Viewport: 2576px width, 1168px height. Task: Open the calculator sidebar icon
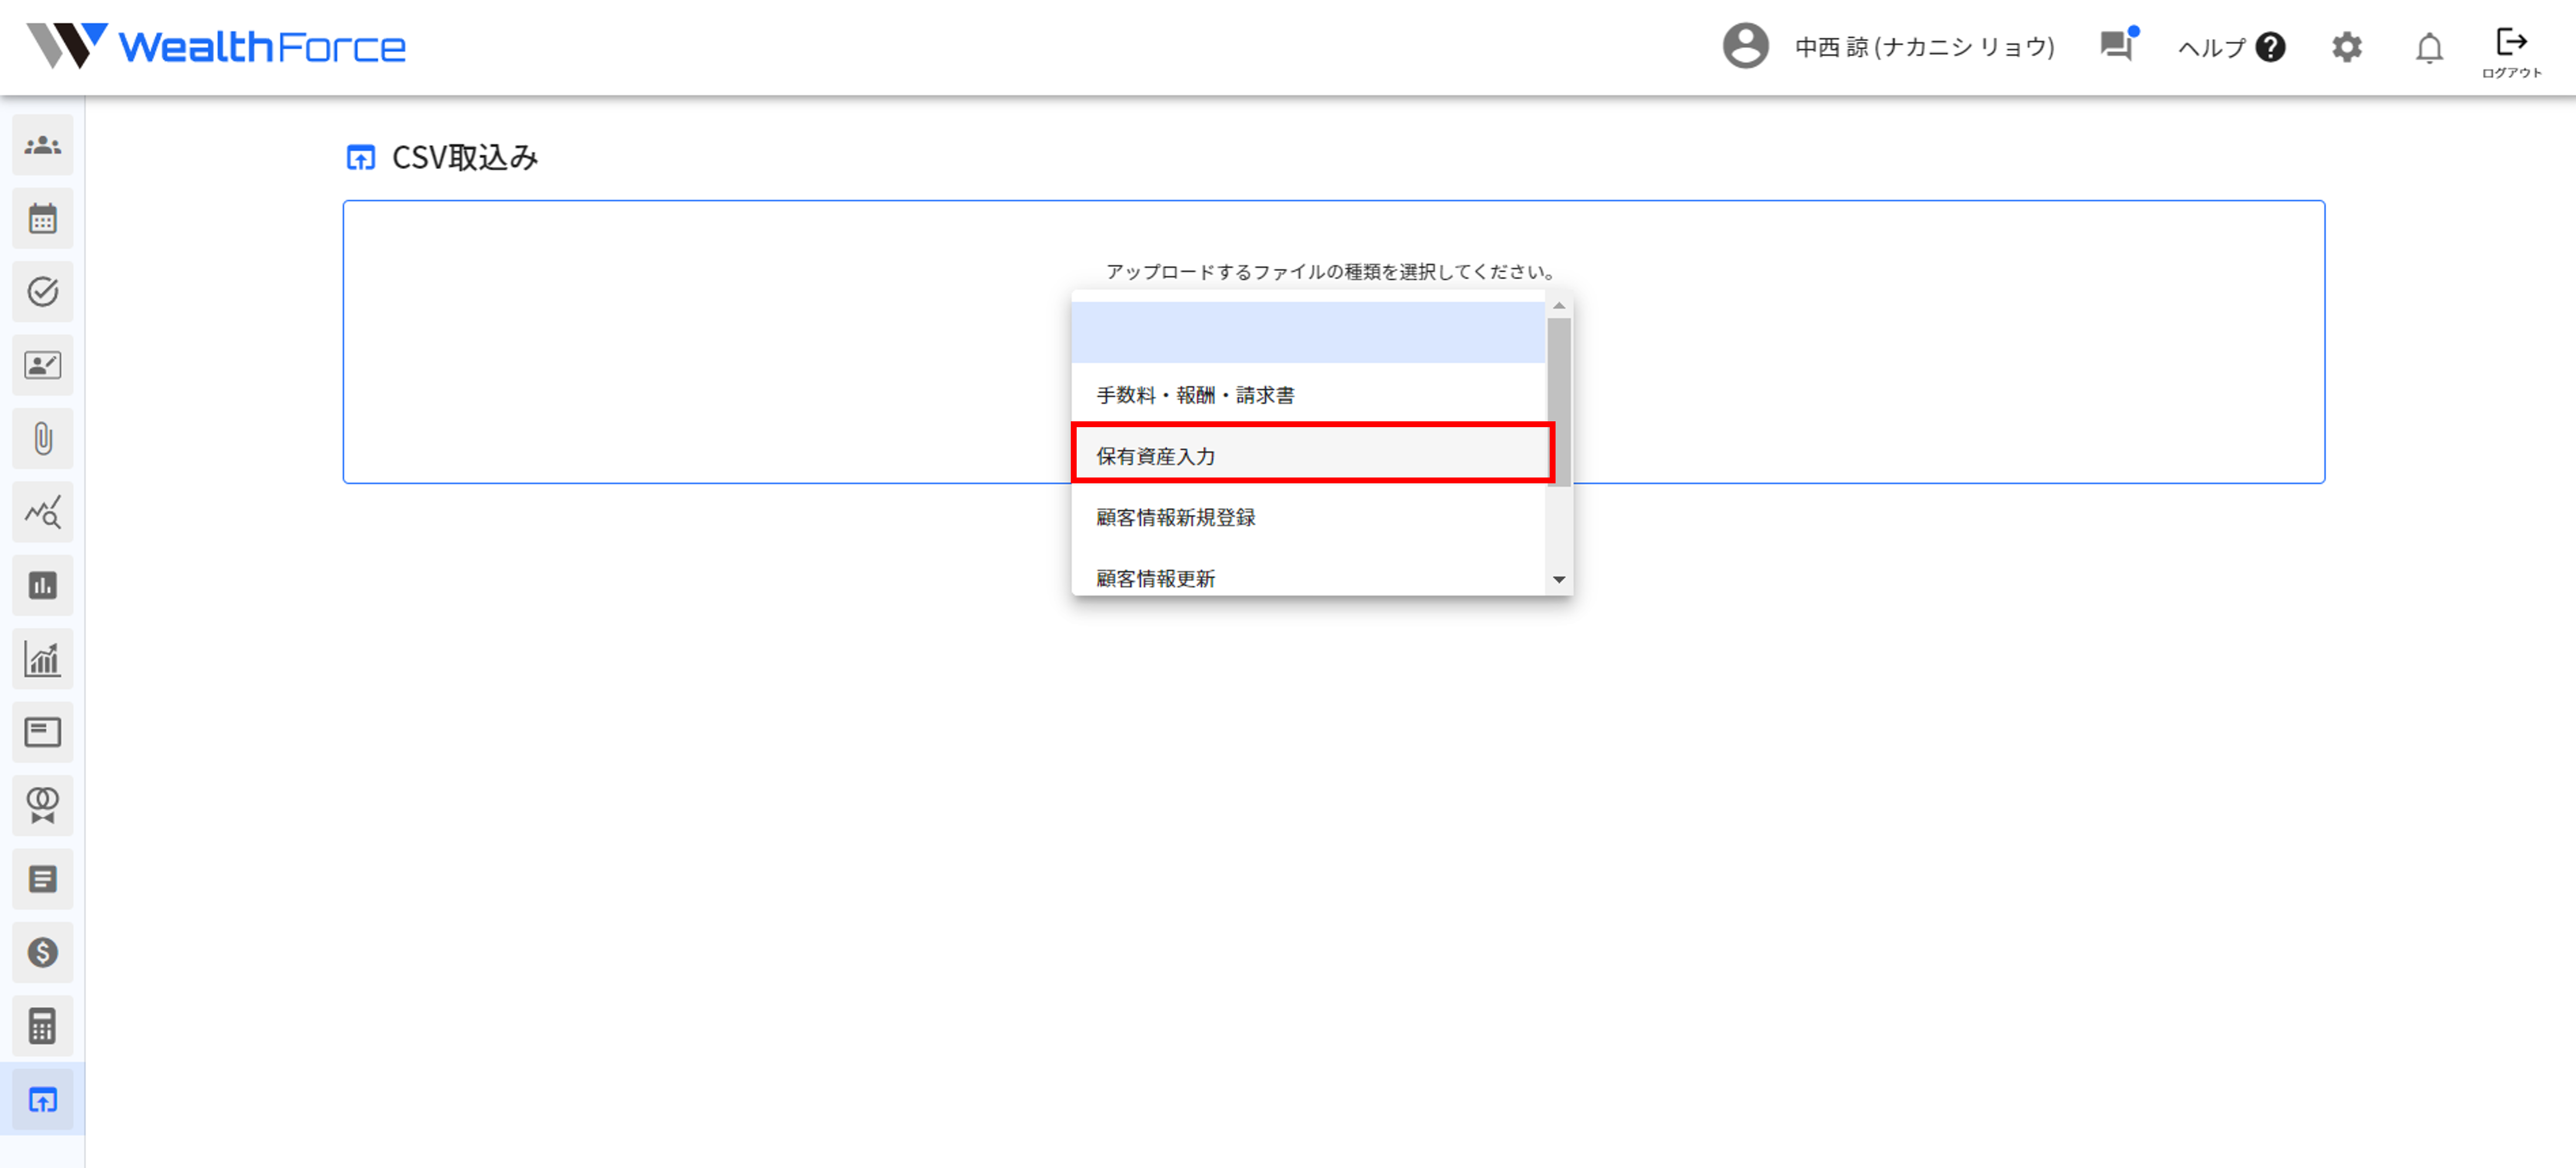(x=42, y=1026)
